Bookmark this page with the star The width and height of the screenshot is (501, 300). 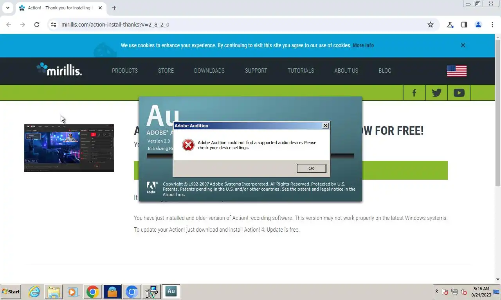point(431,25)
